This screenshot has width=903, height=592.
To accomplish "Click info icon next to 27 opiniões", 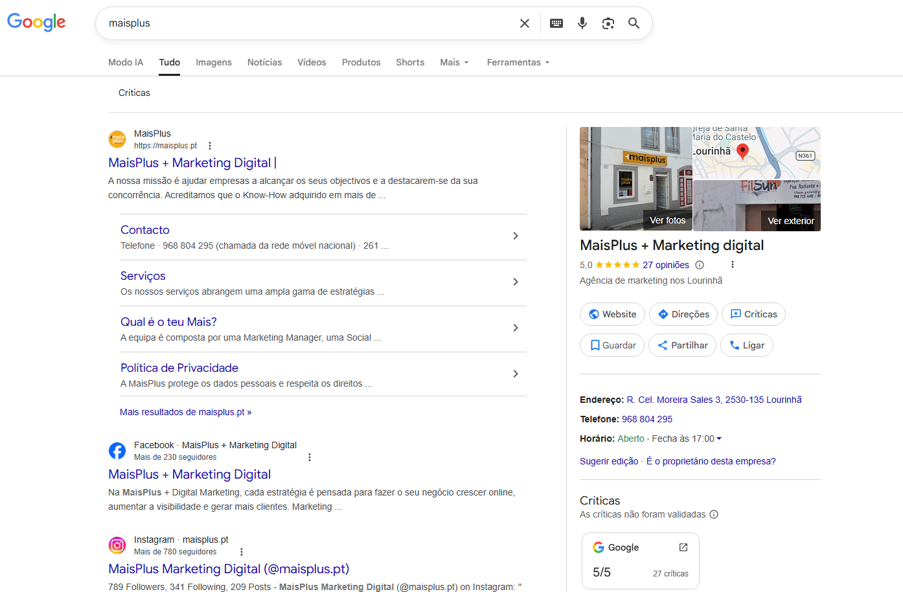I will (x=700, y=265).
